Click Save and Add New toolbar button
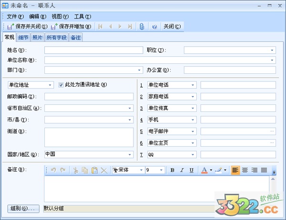 coord(71,27)
